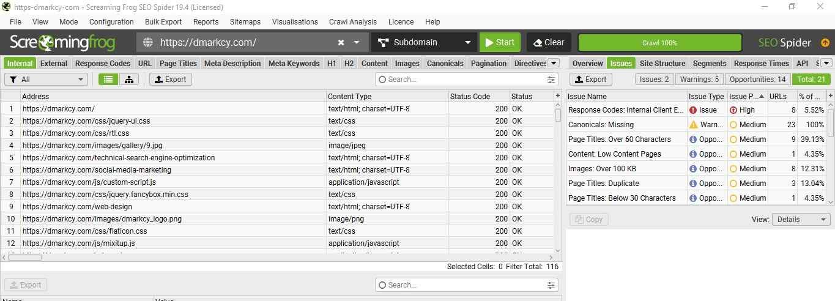This screenshot has width=835, height=301.
Task: Switch to the Overview tab in right panel
Action: 587,63
